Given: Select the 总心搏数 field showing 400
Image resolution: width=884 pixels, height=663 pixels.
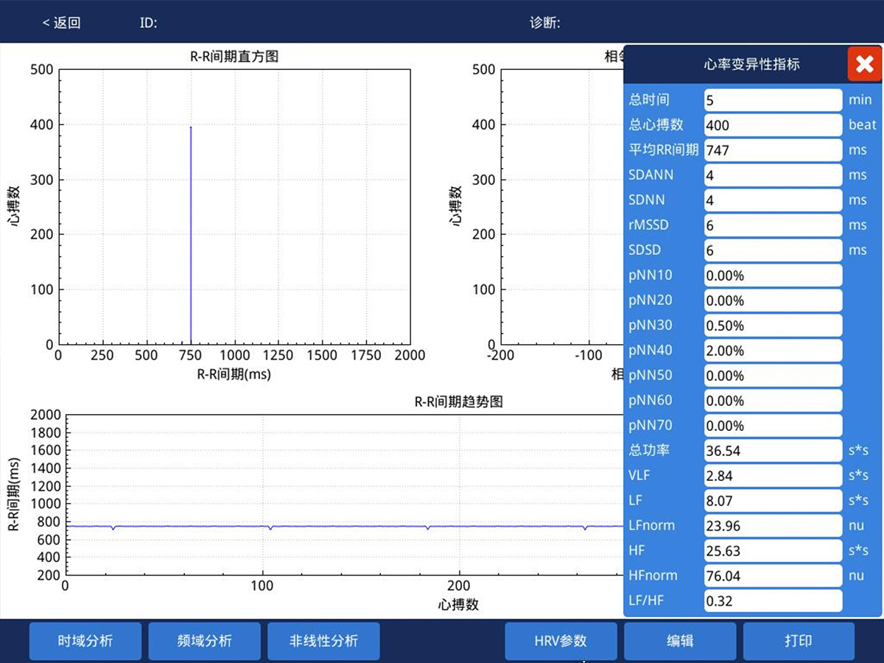Looking at the screenshot, I should 772,125.
